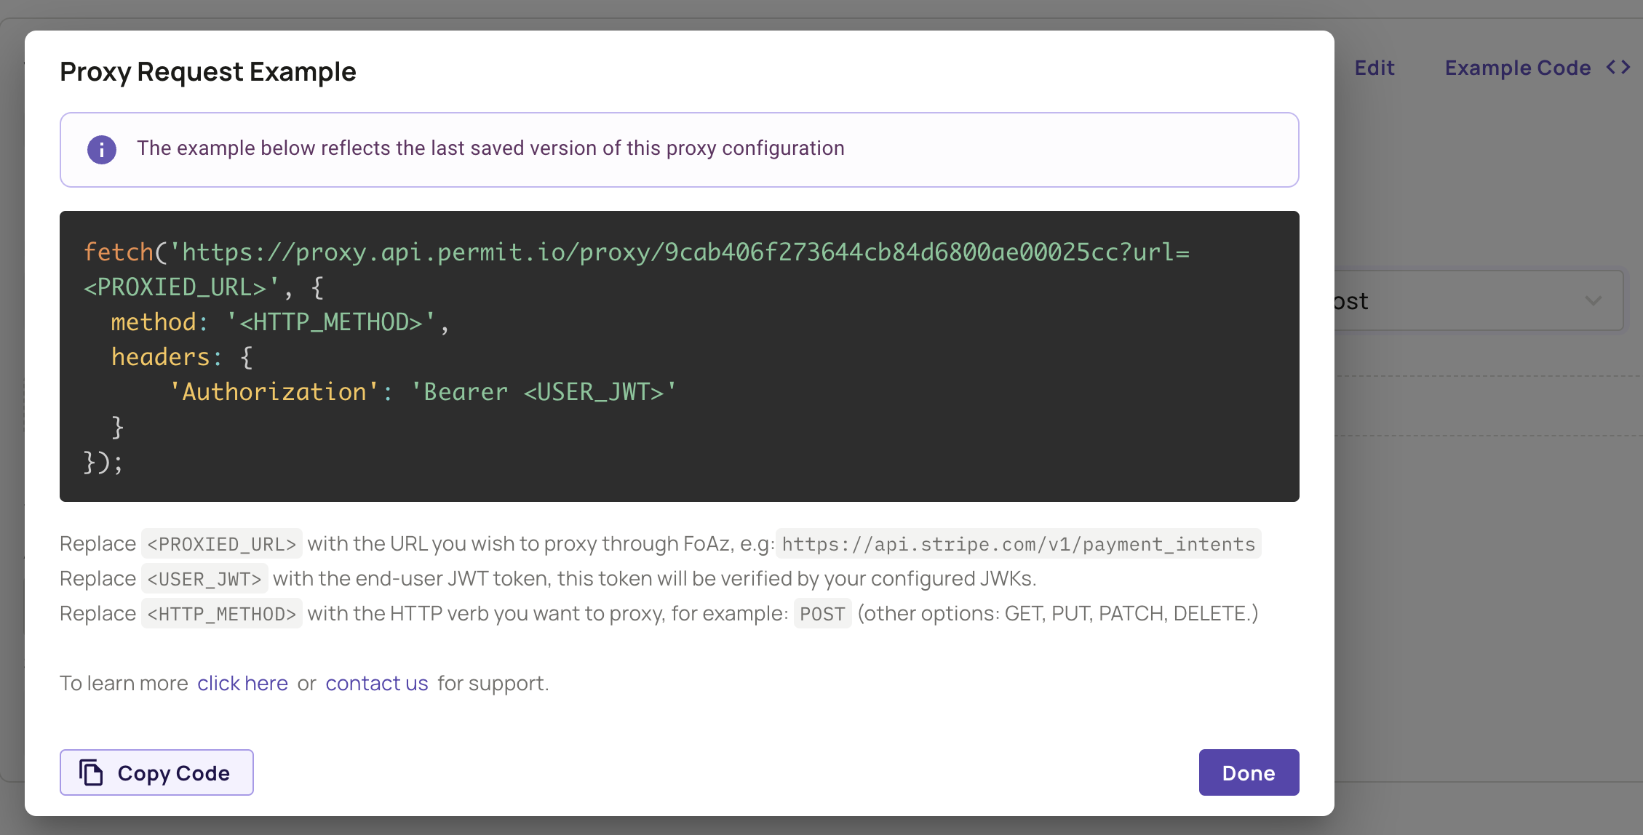Select the Edit option in the top right
1643x835 pixels.
1374,67
